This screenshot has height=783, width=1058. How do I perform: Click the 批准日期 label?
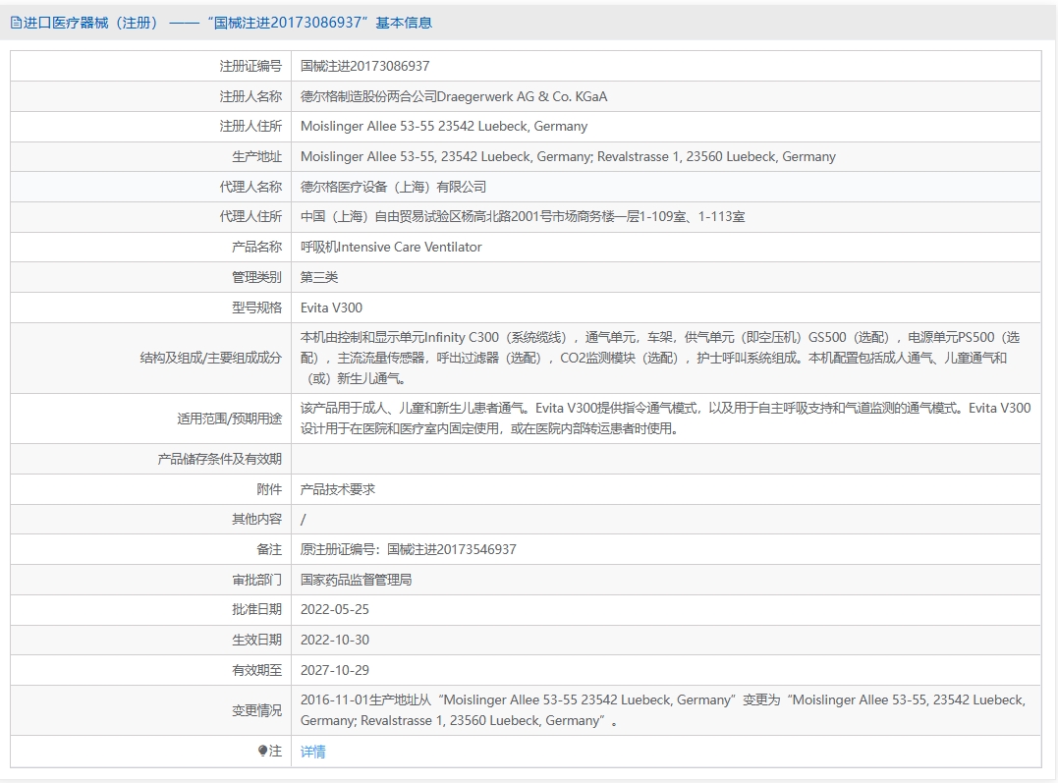(x=256, y=609)
